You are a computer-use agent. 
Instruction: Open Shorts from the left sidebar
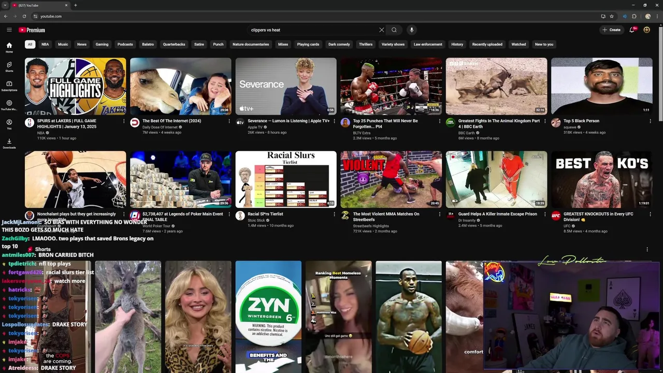9,67
